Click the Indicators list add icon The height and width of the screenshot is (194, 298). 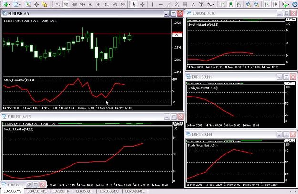[285, 4]
